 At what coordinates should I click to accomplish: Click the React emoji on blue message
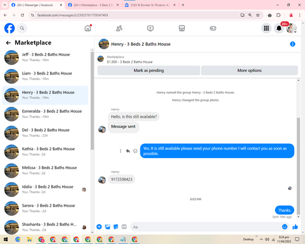pos(135,151)
